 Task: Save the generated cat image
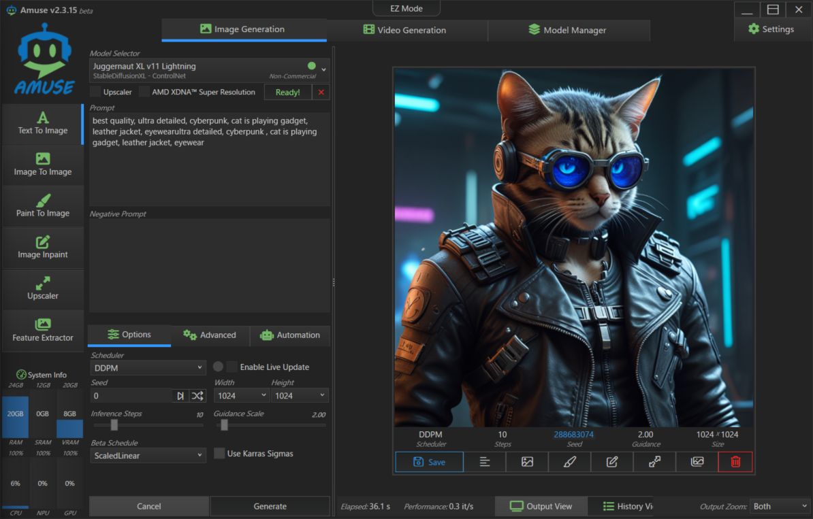pyautogui.click(x=429, y=462)
